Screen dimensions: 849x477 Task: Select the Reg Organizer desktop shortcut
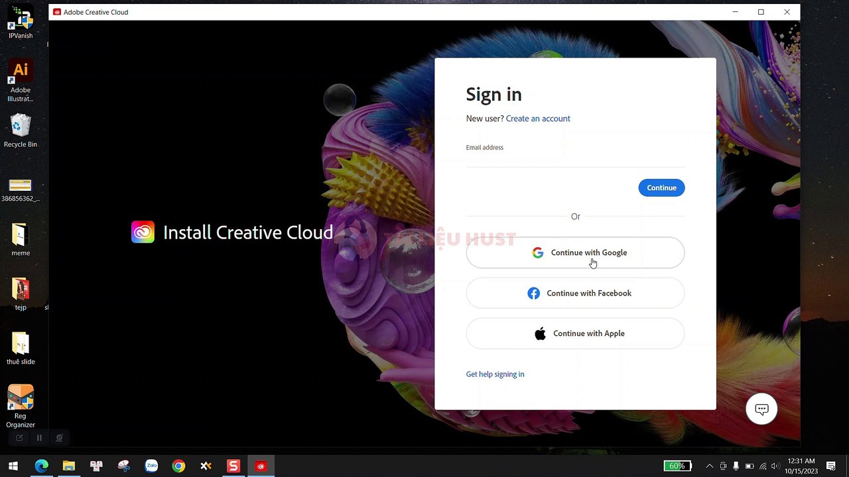21,407
